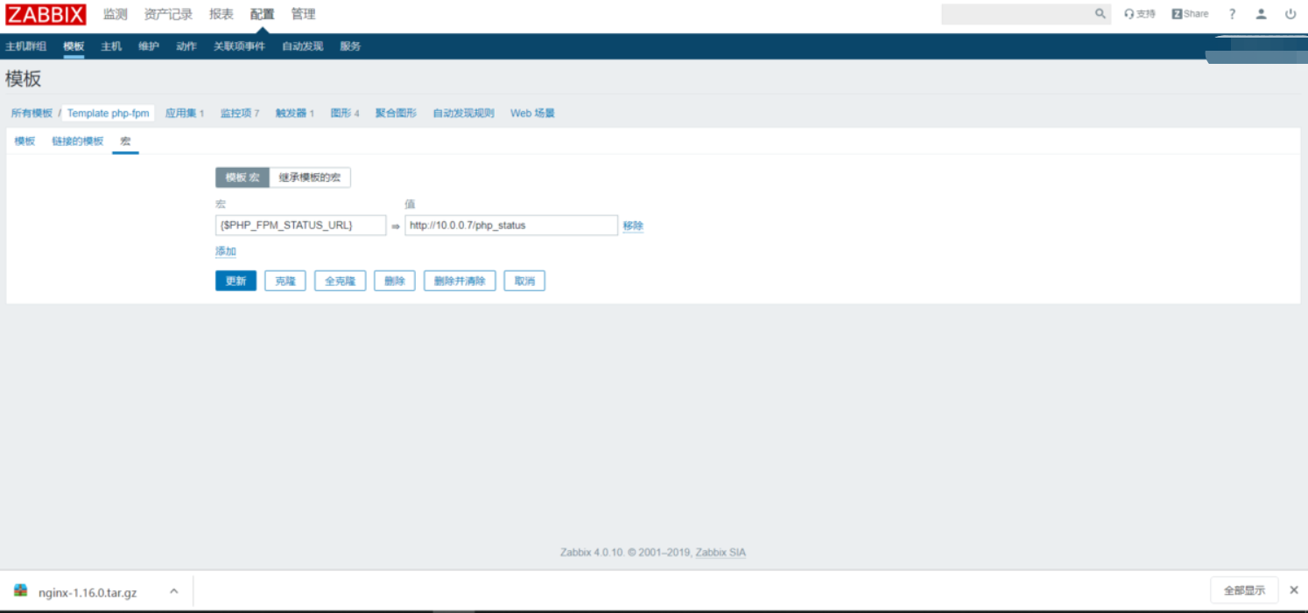Click the 全部显示 button

tap(1244, 590)
